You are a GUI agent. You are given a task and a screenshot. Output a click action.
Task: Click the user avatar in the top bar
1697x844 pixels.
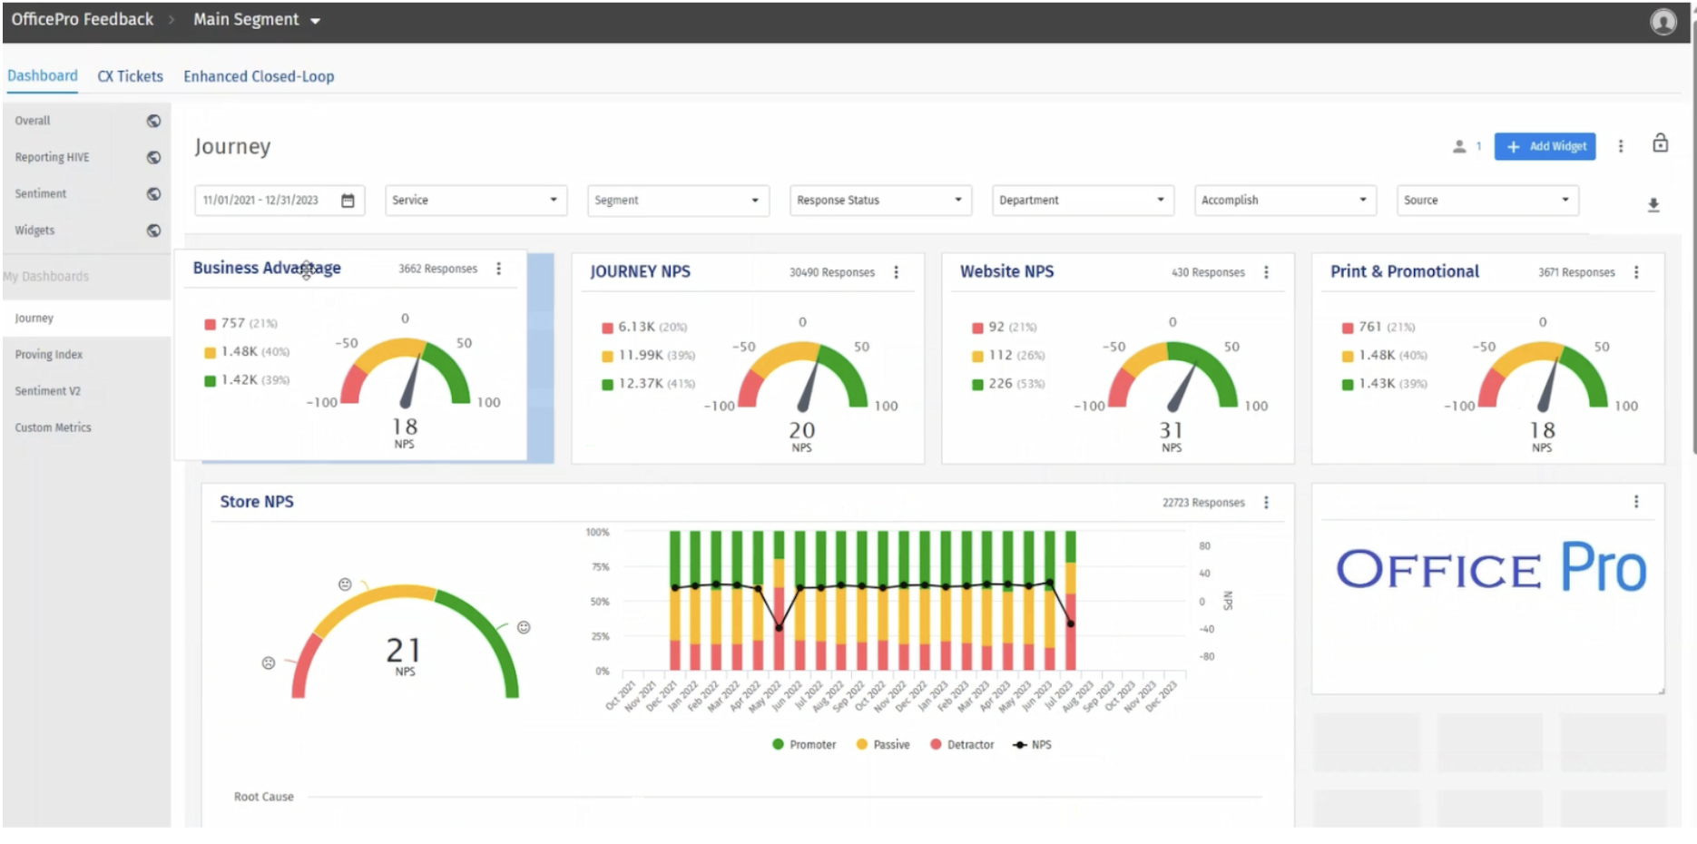pyautogui.click(x=1664, y=20)
